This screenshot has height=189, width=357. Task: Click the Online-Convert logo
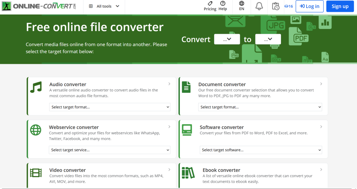[38, 6]
